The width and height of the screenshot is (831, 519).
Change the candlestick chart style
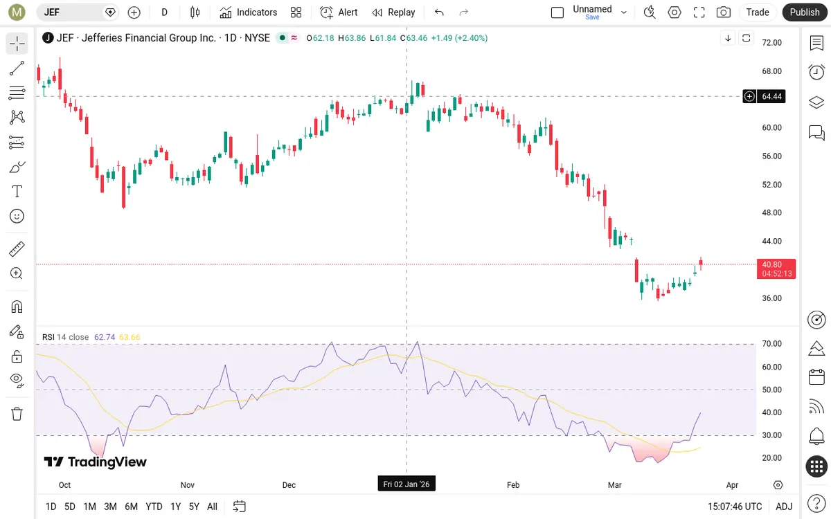(195, 12)
